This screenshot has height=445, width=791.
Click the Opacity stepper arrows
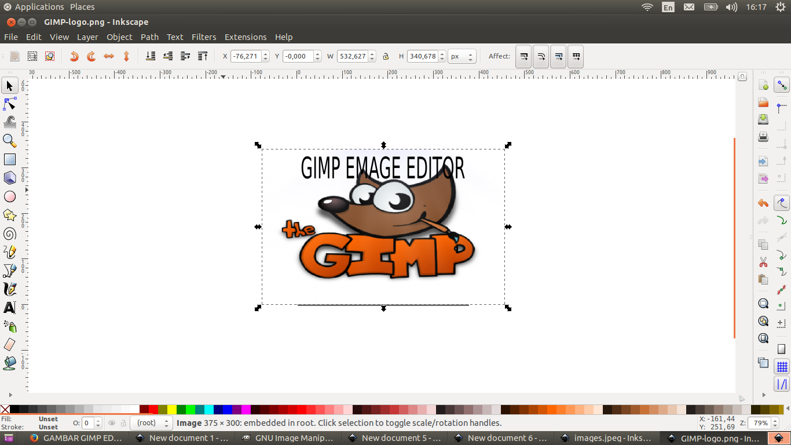tap(98, 423)
